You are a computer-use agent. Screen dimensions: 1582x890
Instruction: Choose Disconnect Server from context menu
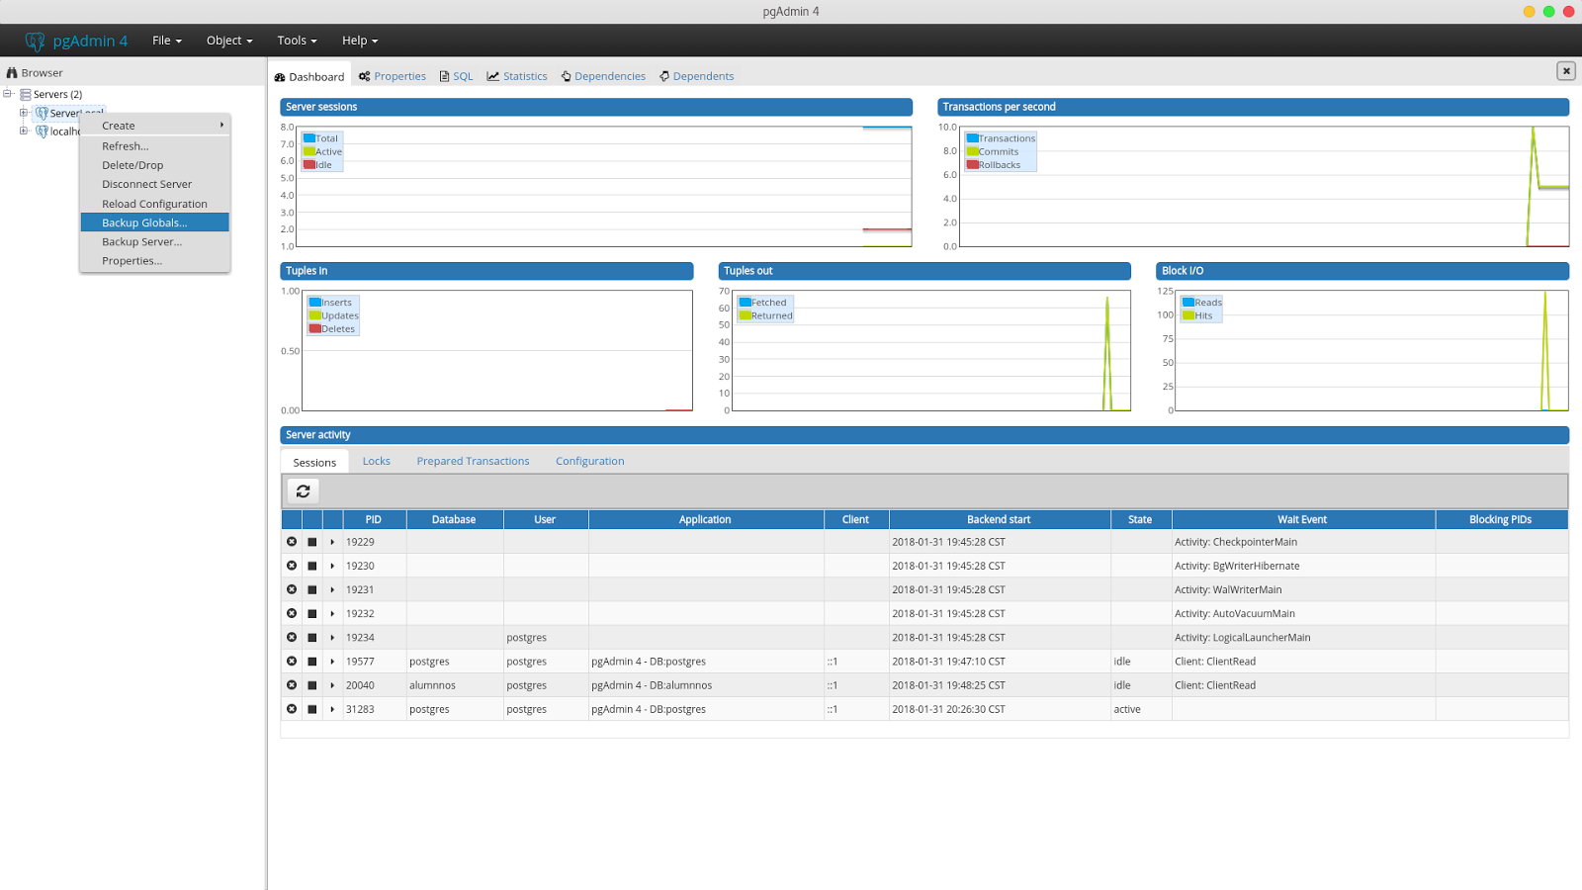point(155,184)
